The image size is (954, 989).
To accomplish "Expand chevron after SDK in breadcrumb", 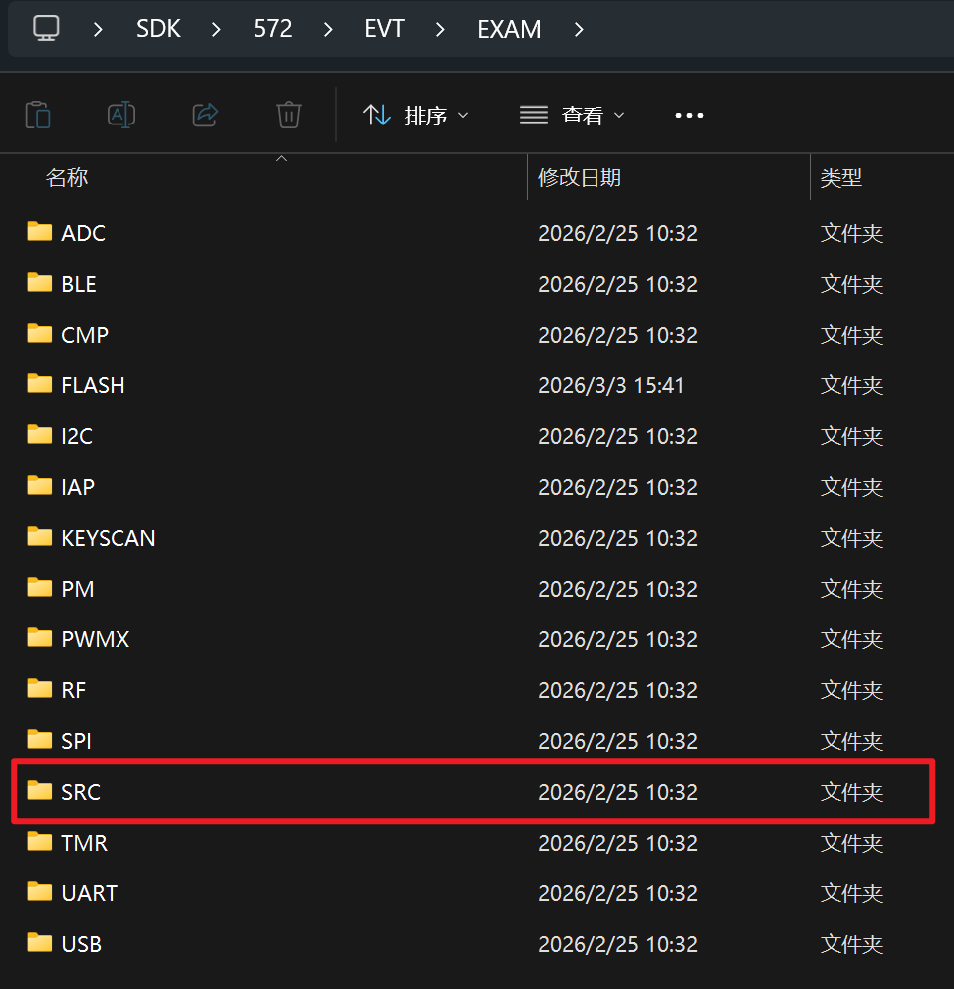I will click(216, 29).
